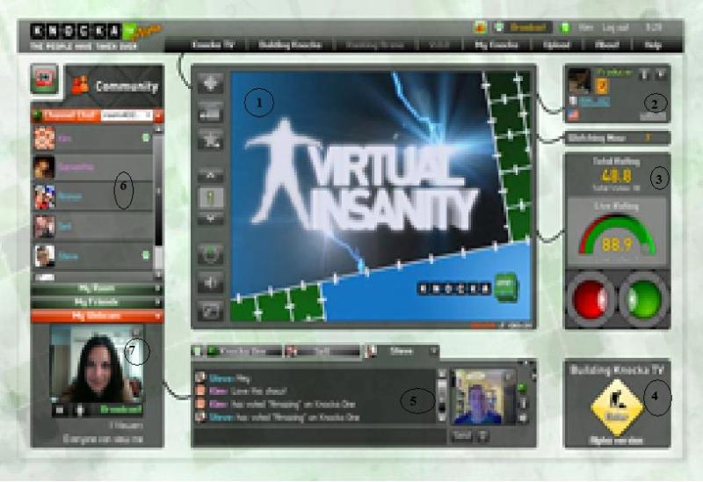Click the green indicator on Steve's row
The height and width of the screenshot is (482, 703).
(146, 255)
